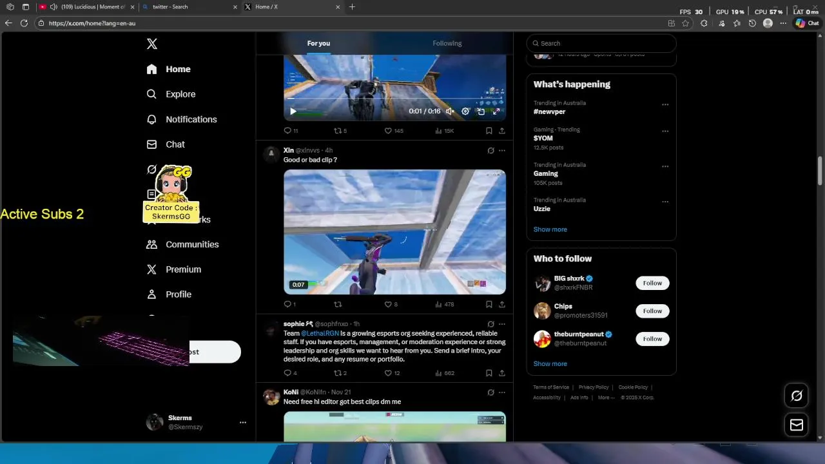
Task: Show more under What's happening
Action: click(x=550, y=229)
